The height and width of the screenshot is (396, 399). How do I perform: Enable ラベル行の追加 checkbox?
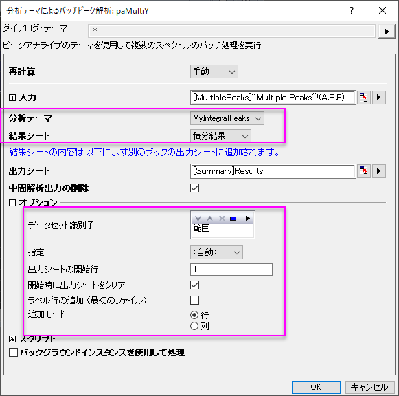(194, 300)
